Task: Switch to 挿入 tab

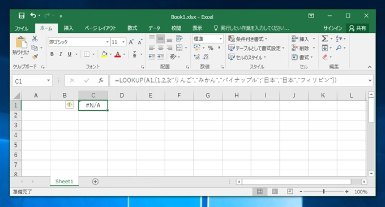Action: [69, 28]
